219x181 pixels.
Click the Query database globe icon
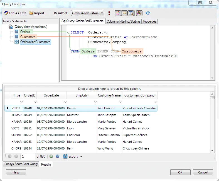[11, 27]
